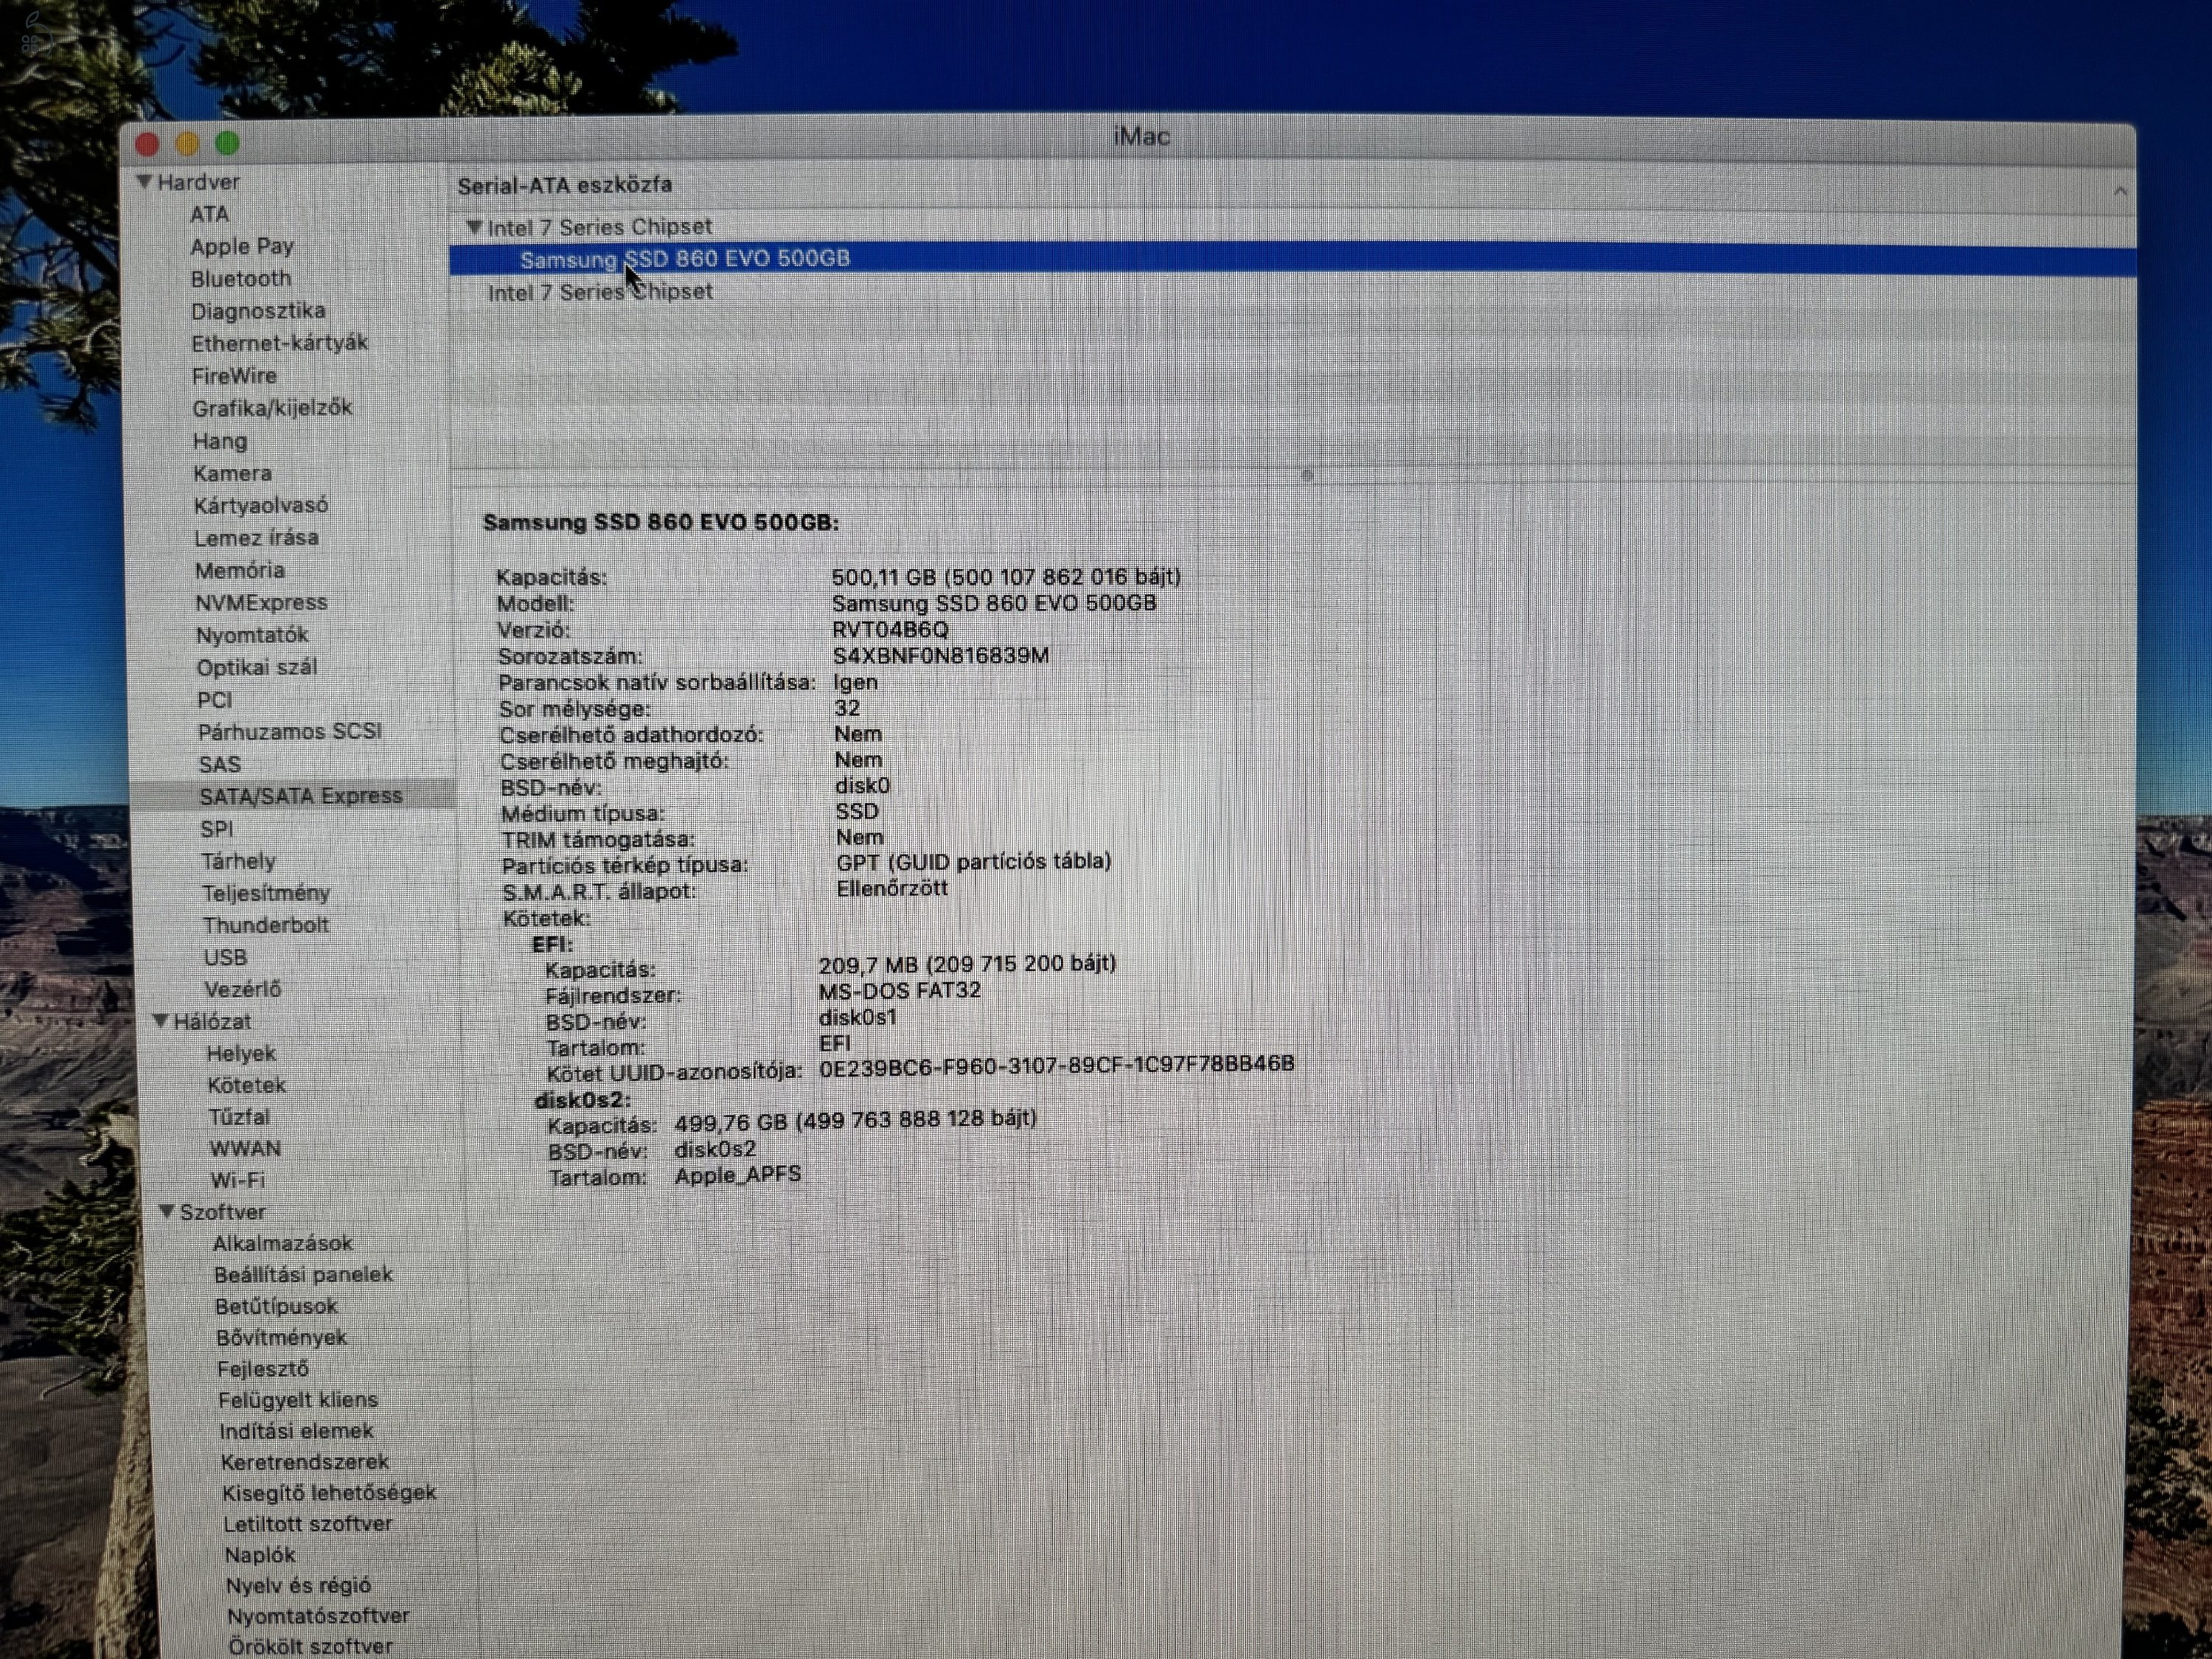Open Bővítmények extensions item

coord(282,1337)
